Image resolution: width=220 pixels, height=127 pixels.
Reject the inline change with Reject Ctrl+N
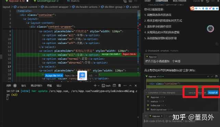[x=129, y=54]
